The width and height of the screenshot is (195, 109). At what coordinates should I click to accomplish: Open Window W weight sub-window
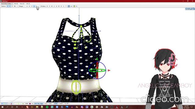click(59, 6)
